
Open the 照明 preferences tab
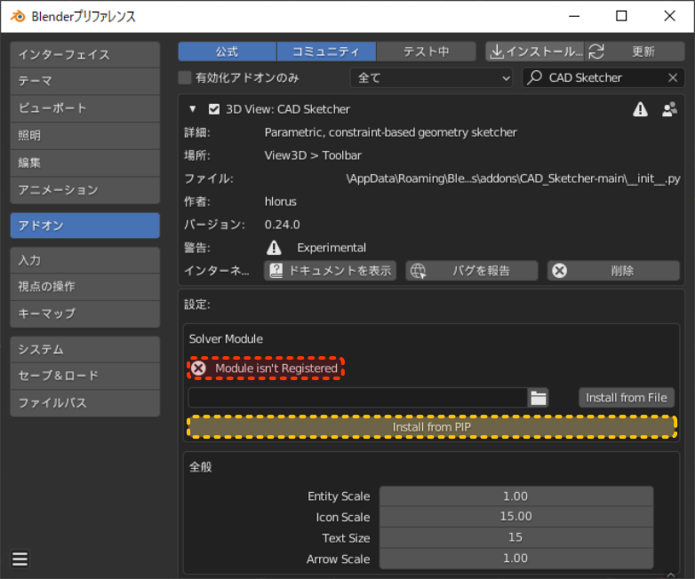[84, 136]
